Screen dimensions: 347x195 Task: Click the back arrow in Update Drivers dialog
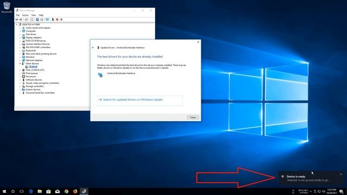(x=93, y=48)
